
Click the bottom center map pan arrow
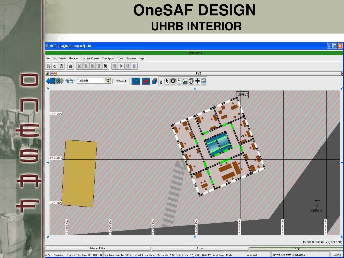point(195,237)
